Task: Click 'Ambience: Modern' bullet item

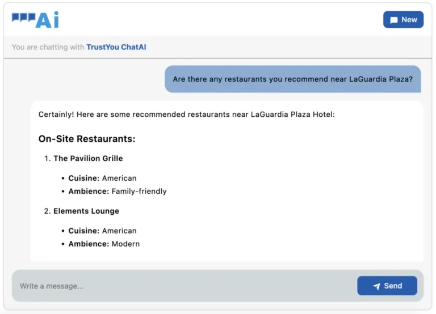Action: 104,244
